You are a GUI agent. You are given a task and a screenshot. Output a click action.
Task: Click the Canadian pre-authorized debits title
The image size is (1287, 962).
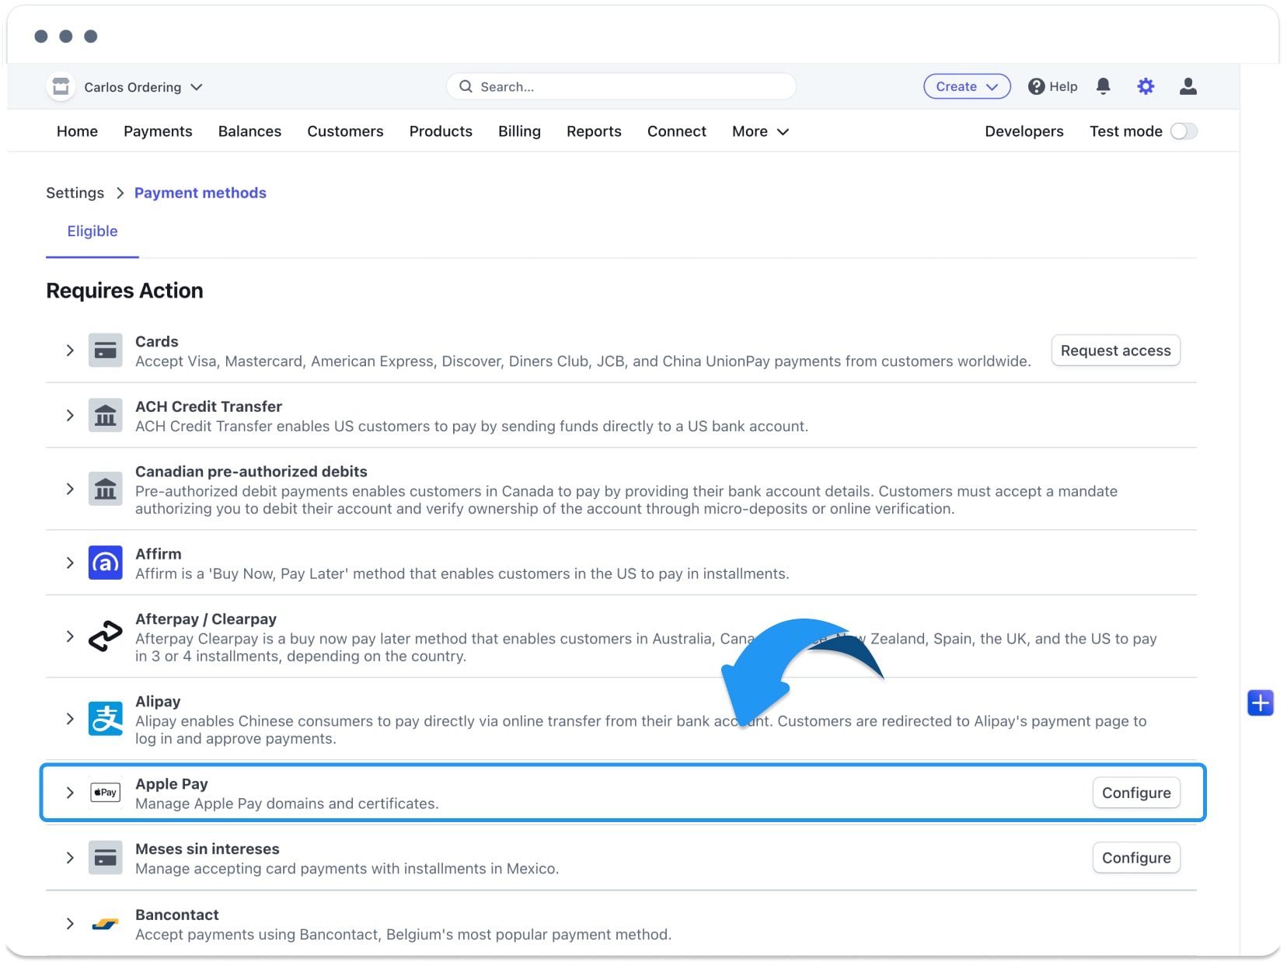(x=251, y=472)
